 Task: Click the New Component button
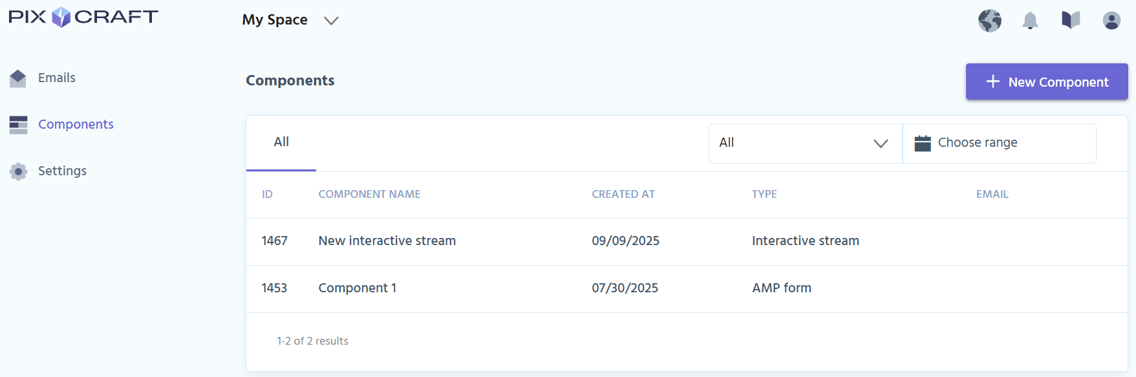point(1046,82)
